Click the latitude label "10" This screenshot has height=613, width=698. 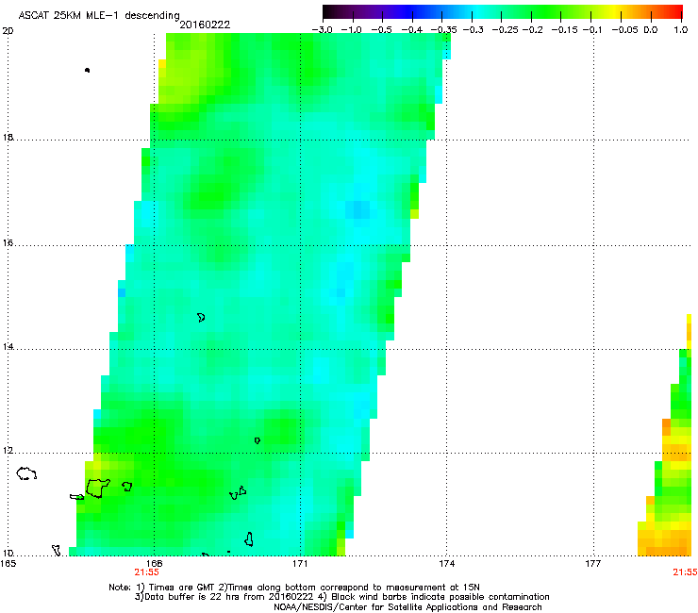8,554
